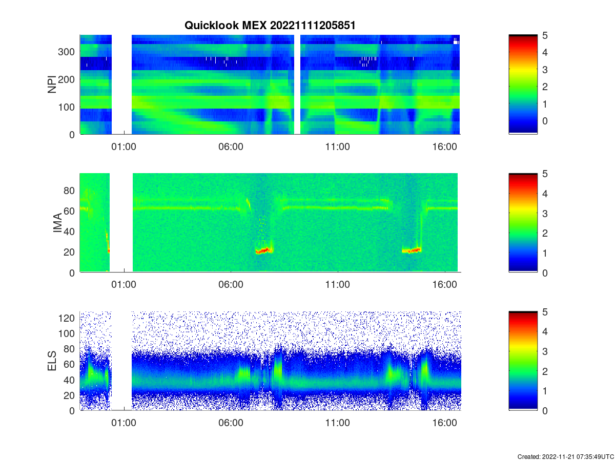Click the 3 label on NPI color bar
Viewport: 615px width, 461px height.
click(x=544, y=70)
